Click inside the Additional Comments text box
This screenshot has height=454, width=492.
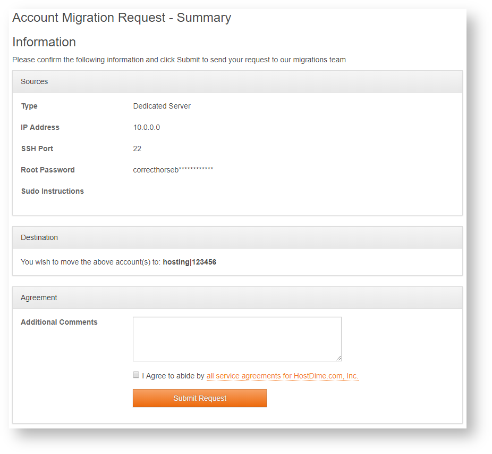236,338
